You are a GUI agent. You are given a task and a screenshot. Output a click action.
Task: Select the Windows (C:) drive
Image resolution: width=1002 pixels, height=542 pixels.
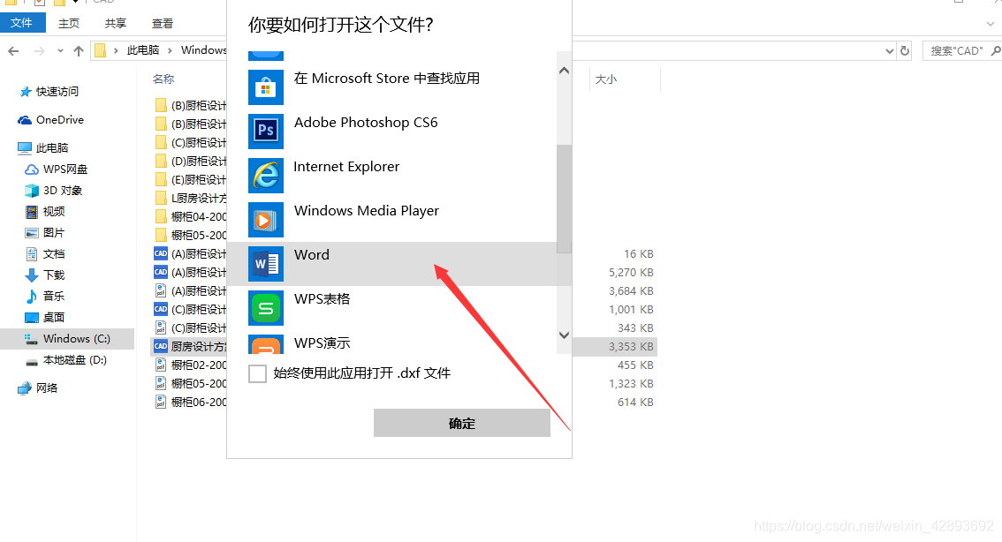pos(67,338)
